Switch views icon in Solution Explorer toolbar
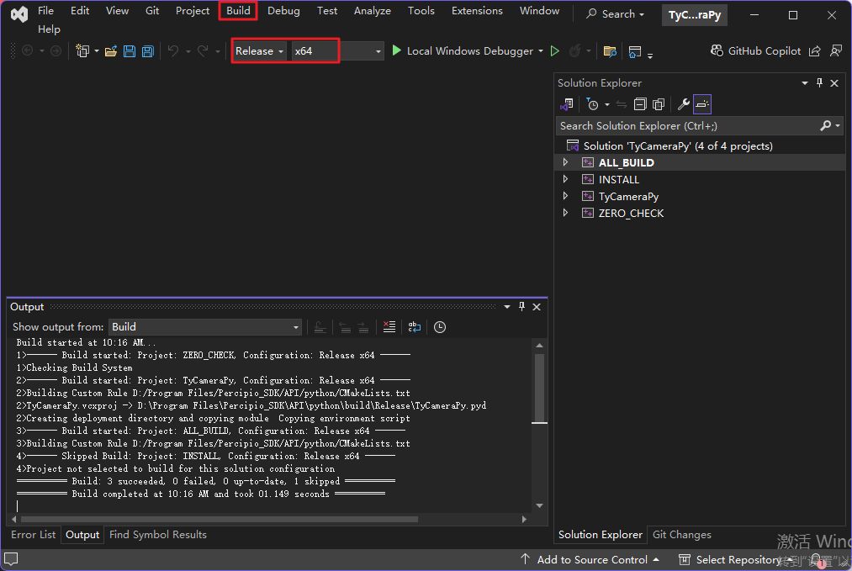The image size is (852, 571). click(x=567, y=104)
